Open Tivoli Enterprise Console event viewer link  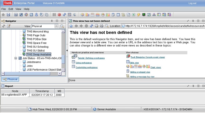(148, 57)
